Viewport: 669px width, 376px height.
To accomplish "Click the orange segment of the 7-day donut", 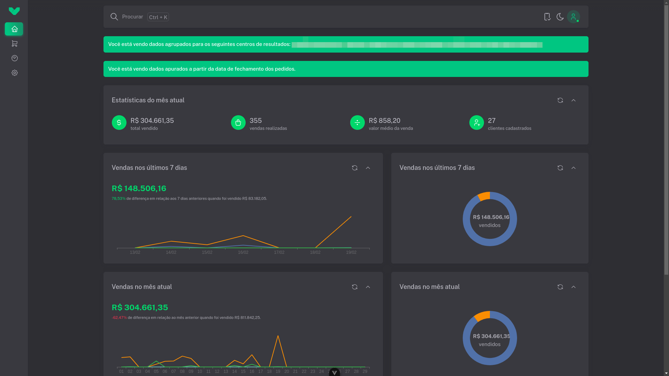I will click(484, 196).
